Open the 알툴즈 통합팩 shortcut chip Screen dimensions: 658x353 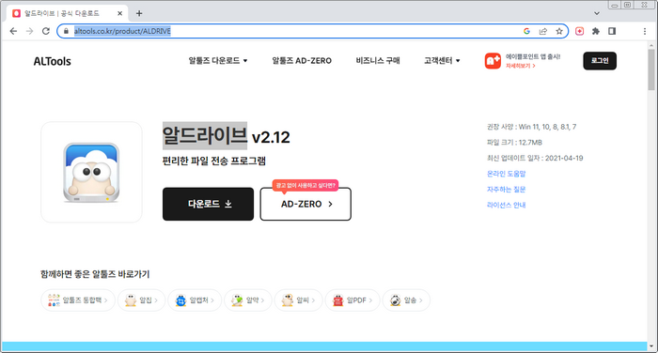click(x=78, y=300)
